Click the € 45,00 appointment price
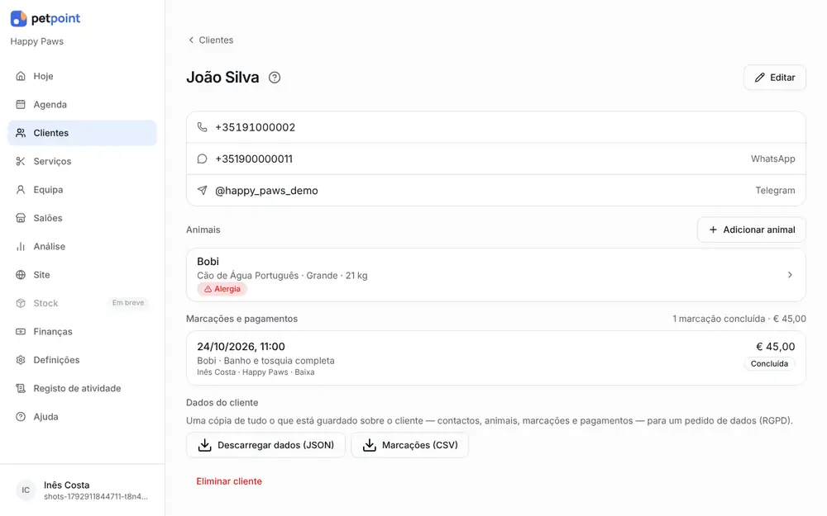This screenshot has height=516, width=827. click(x=776, y=347)
